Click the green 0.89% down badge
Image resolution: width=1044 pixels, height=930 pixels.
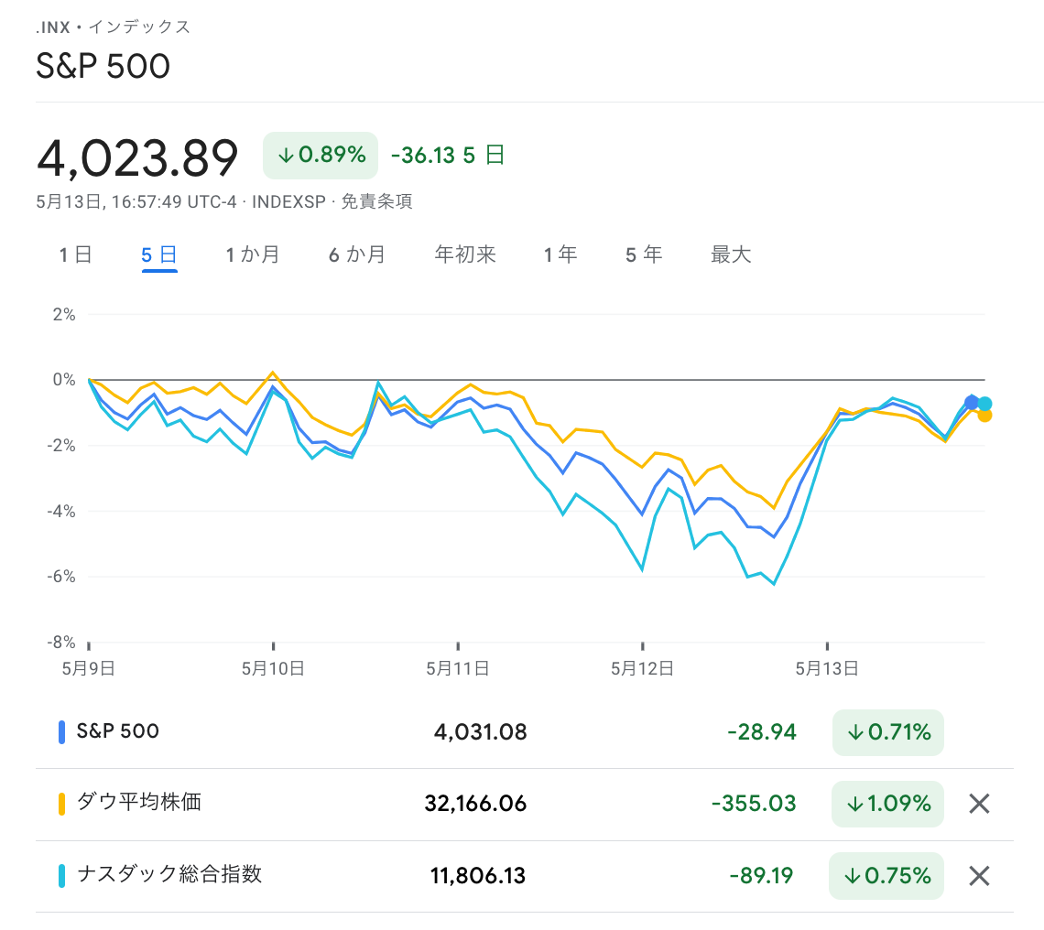click(x=321, y=155)
